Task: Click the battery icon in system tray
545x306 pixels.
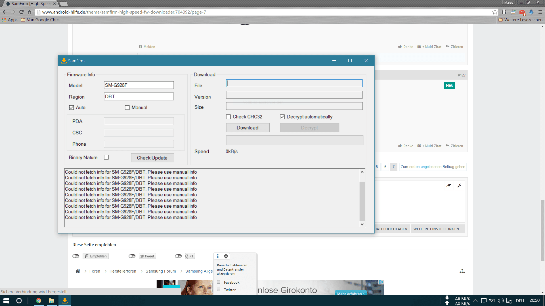Action: pos(492,301)
